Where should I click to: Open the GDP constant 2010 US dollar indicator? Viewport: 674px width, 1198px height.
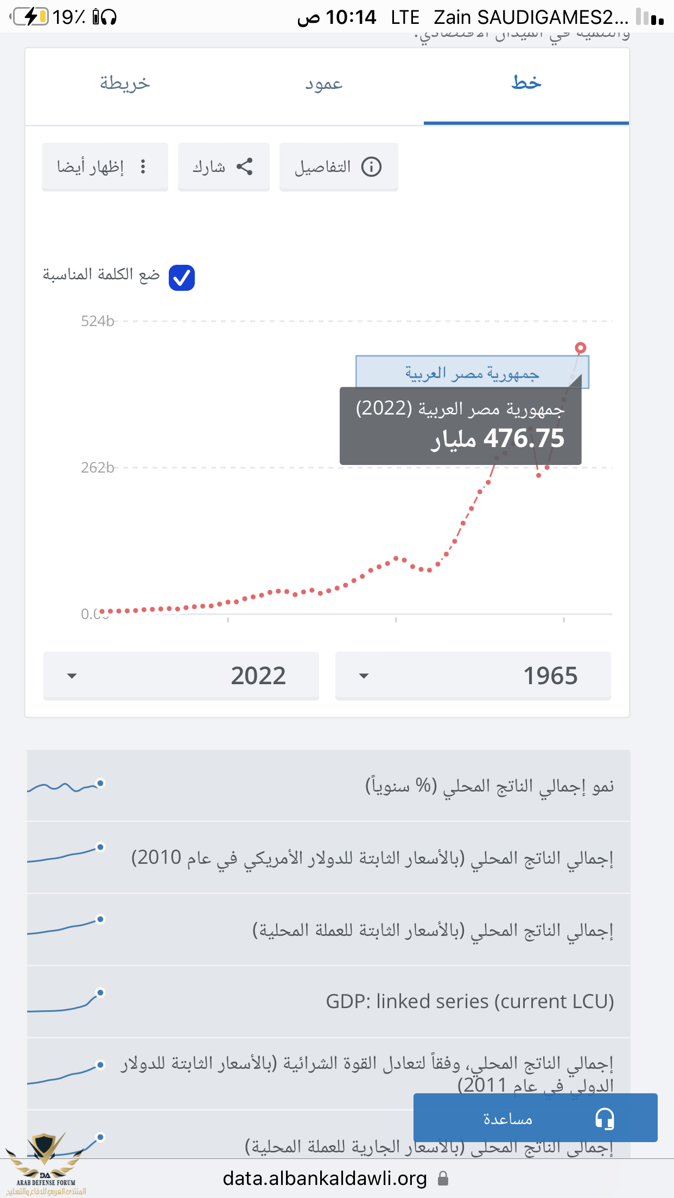[372, 858]
